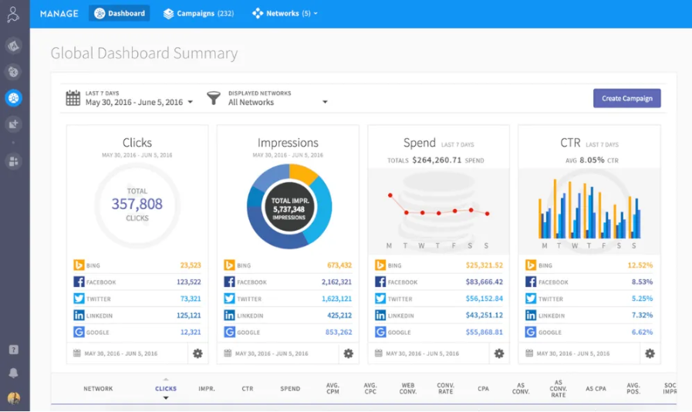Open settings gear on the CTR card

coord(650,353)
